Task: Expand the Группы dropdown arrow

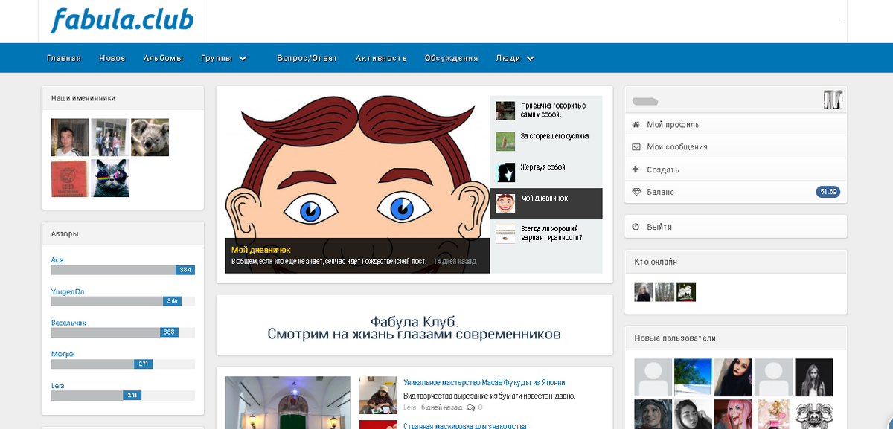Action: [243, 58]
